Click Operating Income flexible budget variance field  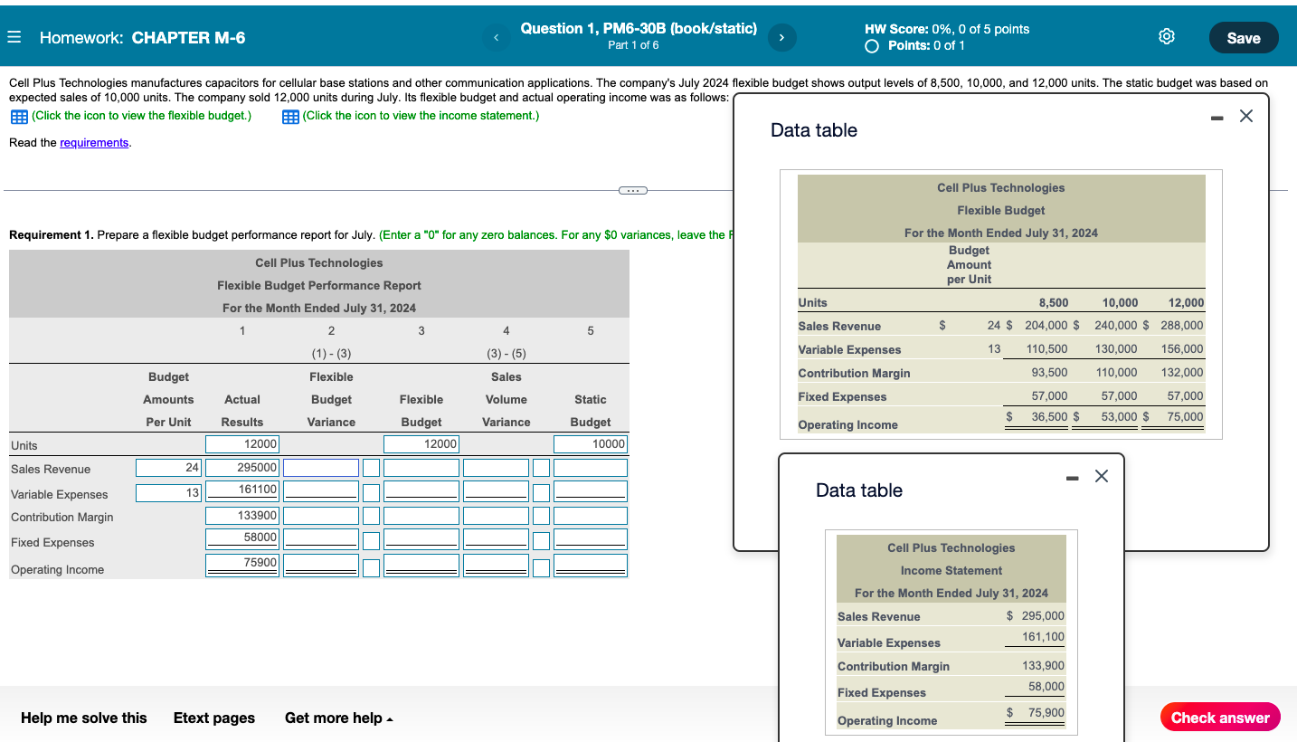(322, 566)
